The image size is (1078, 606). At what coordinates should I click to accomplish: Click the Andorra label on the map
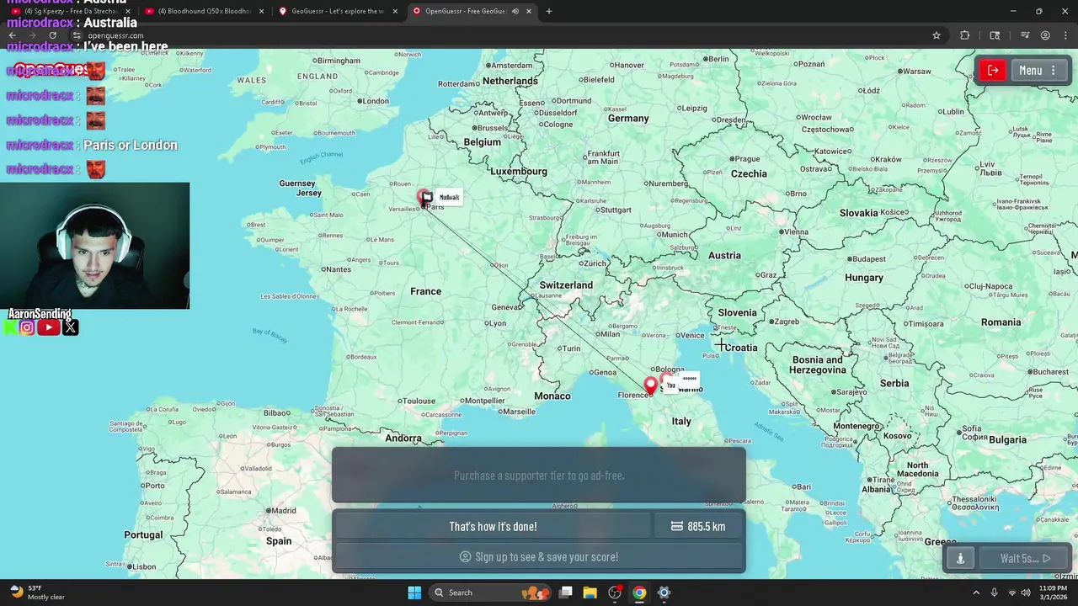point(403,438)
